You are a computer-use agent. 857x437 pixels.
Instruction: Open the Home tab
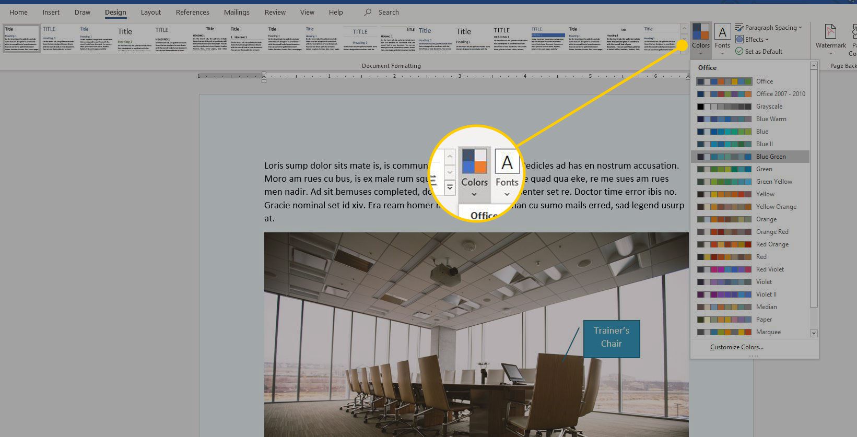point(18,12)
